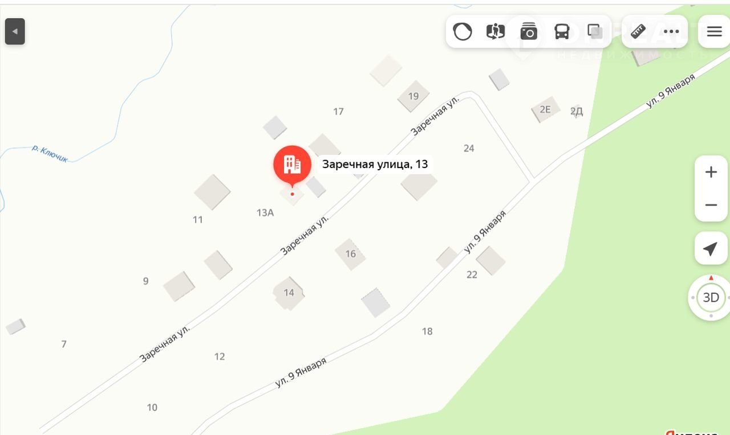This screenshot has height=435, width=730.
Task: Select the Заречная улица, 13 label
Action: pyautogui.click(x=375, y=165)
